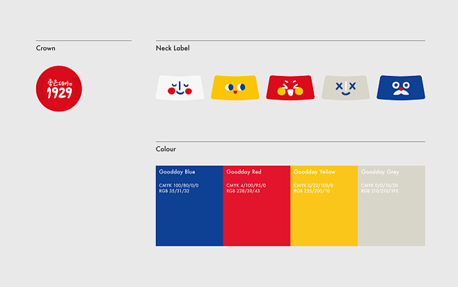Choose the Goodday Yellow colour swatch
458x287 pixels.
tap(324, 216)
